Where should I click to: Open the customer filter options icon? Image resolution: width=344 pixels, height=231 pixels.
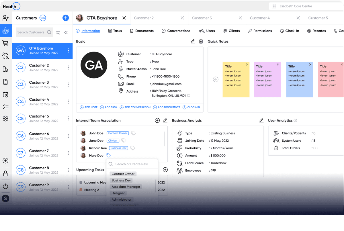click(58, 32)
